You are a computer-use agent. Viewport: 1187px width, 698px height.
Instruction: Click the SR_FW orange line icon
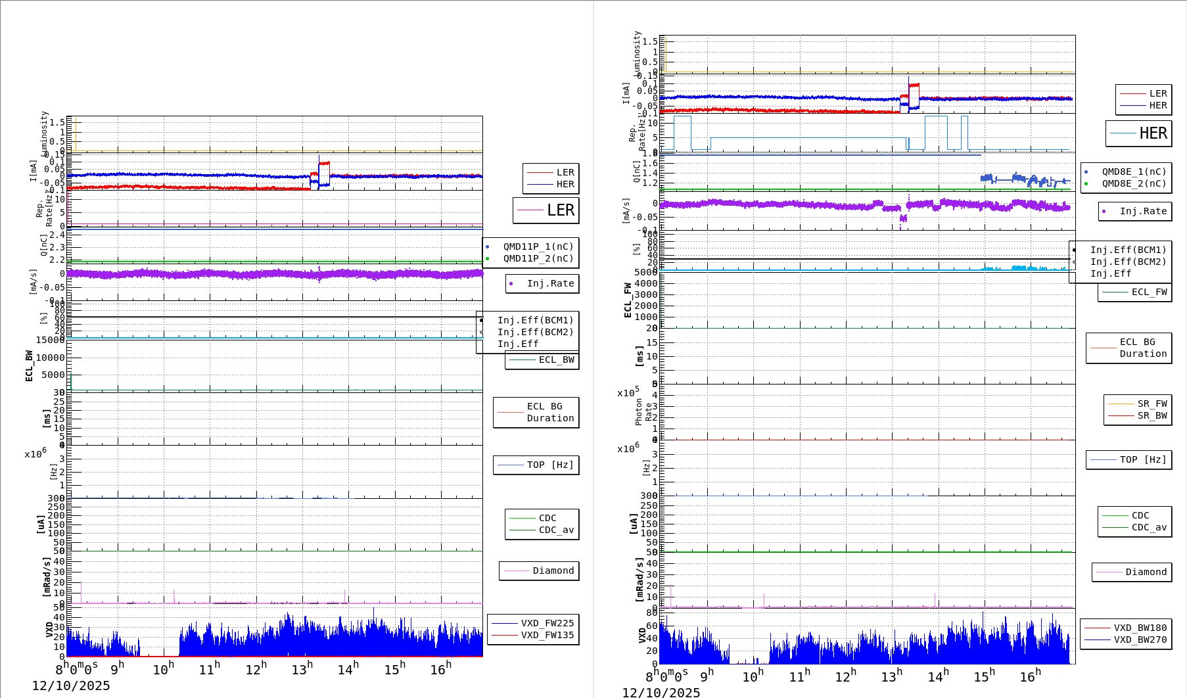coord(1123,404)
